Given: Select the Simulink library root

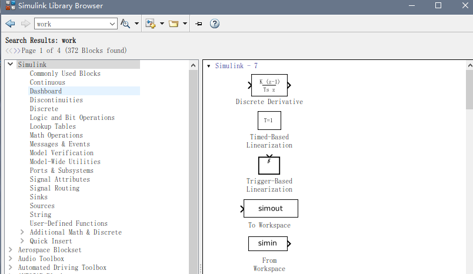Looking at the screenshot, I should coord(32,65).
